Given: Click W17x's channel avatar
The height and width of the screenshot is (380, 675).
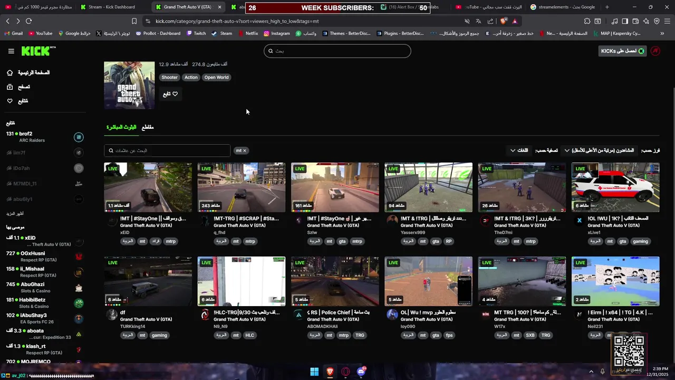Looking at the screenshot, I should [x=485, y=314].
